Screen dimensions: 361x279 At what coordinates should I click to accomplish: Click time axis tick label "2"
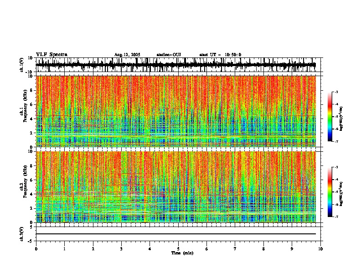pos(93,249)
